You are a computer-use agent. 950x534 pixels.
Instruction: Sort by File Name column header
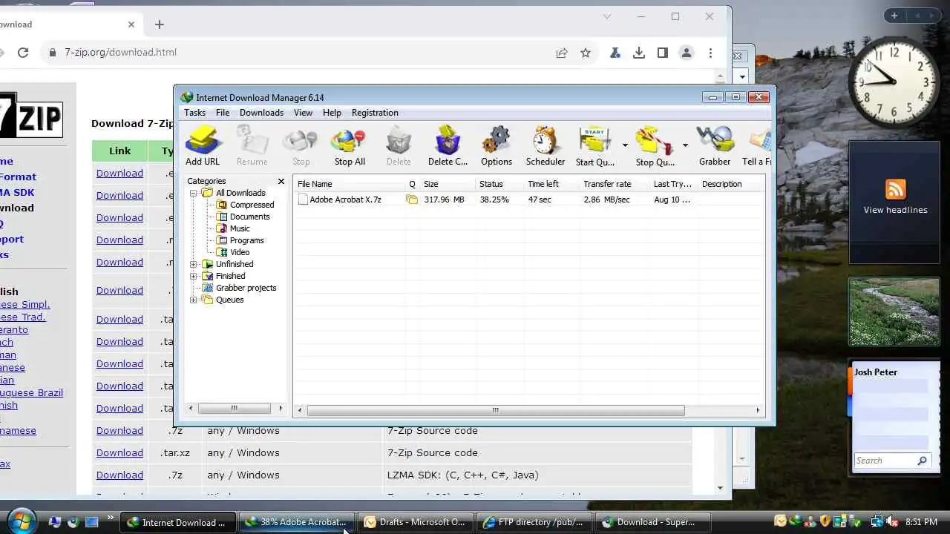click(x=350, y=184)
